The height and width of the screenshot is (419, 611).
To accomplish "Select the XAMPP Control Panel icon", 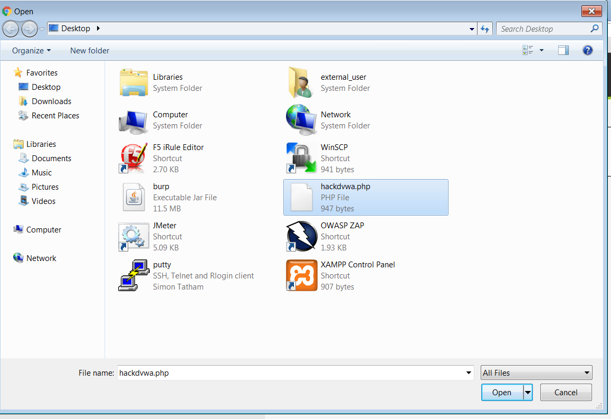I will coord(301,275).
